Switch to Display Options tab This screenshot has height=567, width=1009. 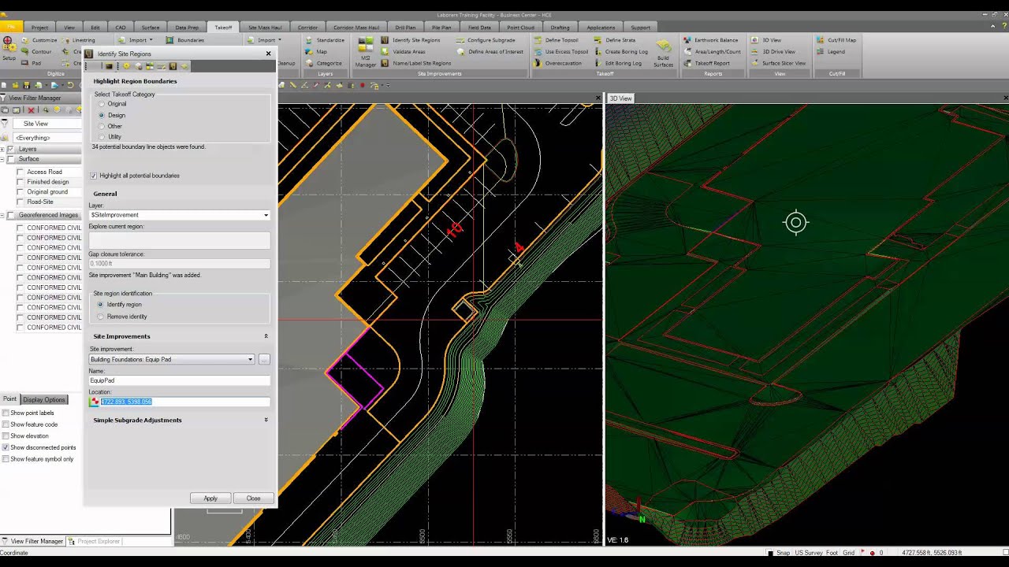point(43,399)
